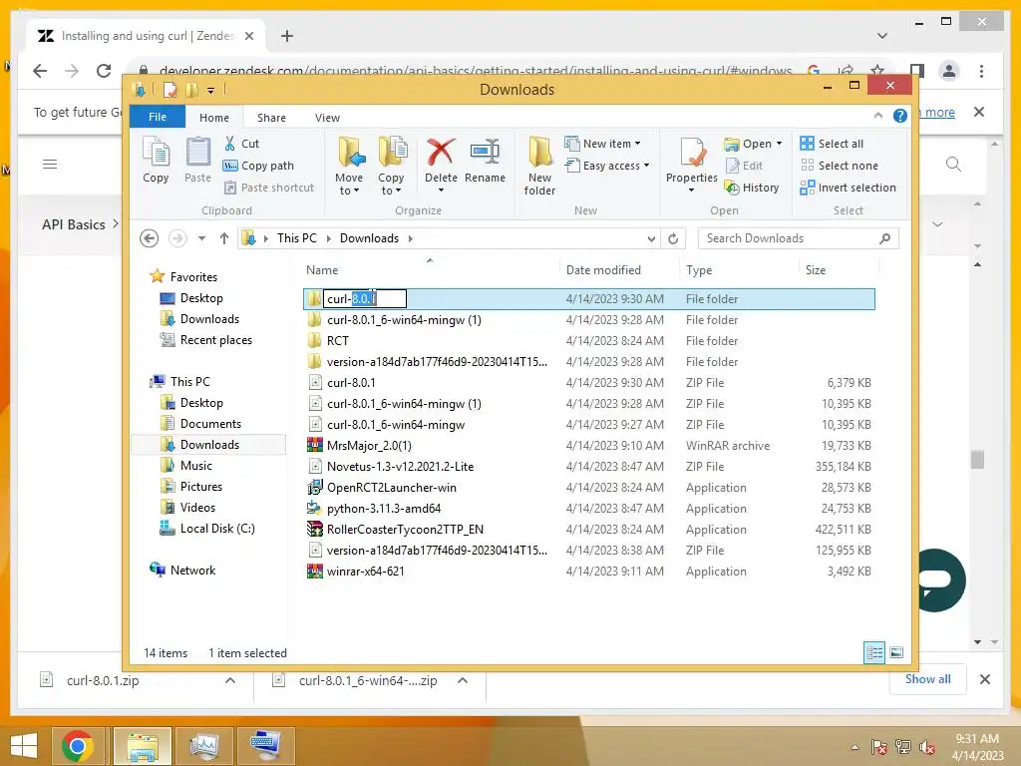Click the rename text box for curl folder
Image resolution: width=1021 pixels, height=766 pixels.
pyautogui.click(x=365, y=299)
